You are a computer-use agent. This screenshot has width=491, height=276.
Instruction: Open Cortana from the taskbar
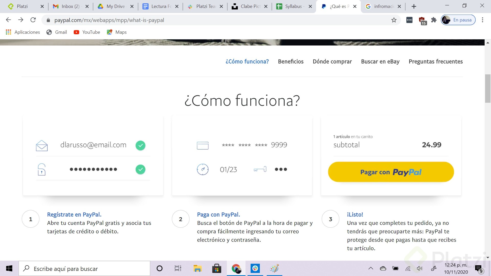point(160,268)
